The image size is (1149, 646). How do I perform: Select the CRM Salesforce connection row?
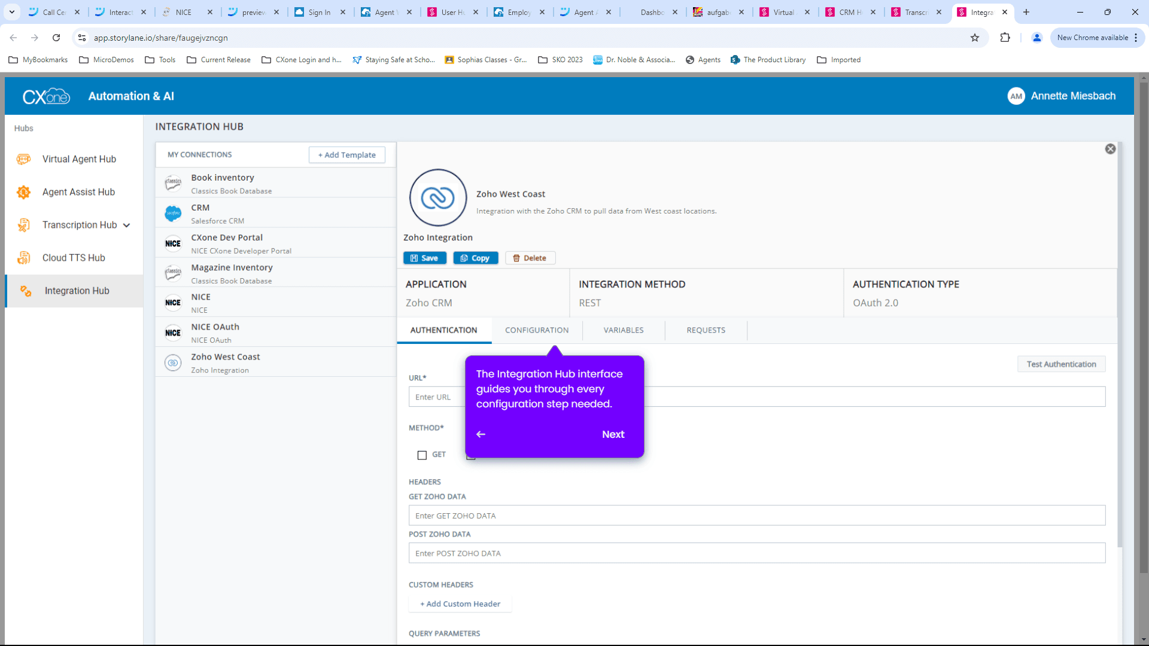coord(276,213)
